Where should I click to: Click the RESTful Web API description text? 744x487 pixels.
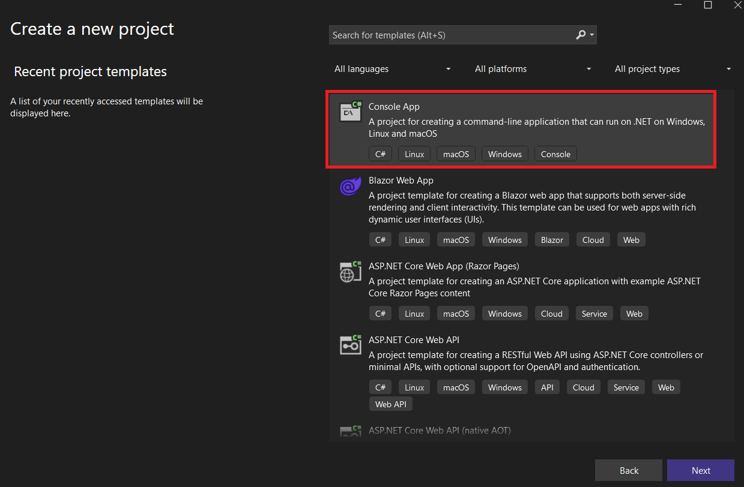click(x=536, y=361)
